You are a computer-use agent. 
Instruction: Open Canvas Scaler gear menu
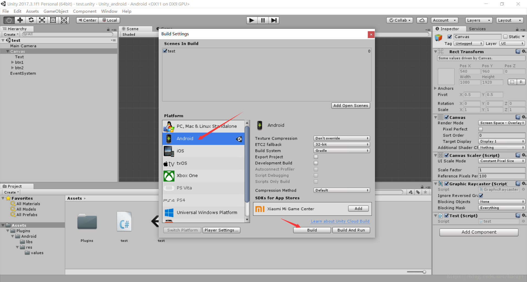[524, 155]
